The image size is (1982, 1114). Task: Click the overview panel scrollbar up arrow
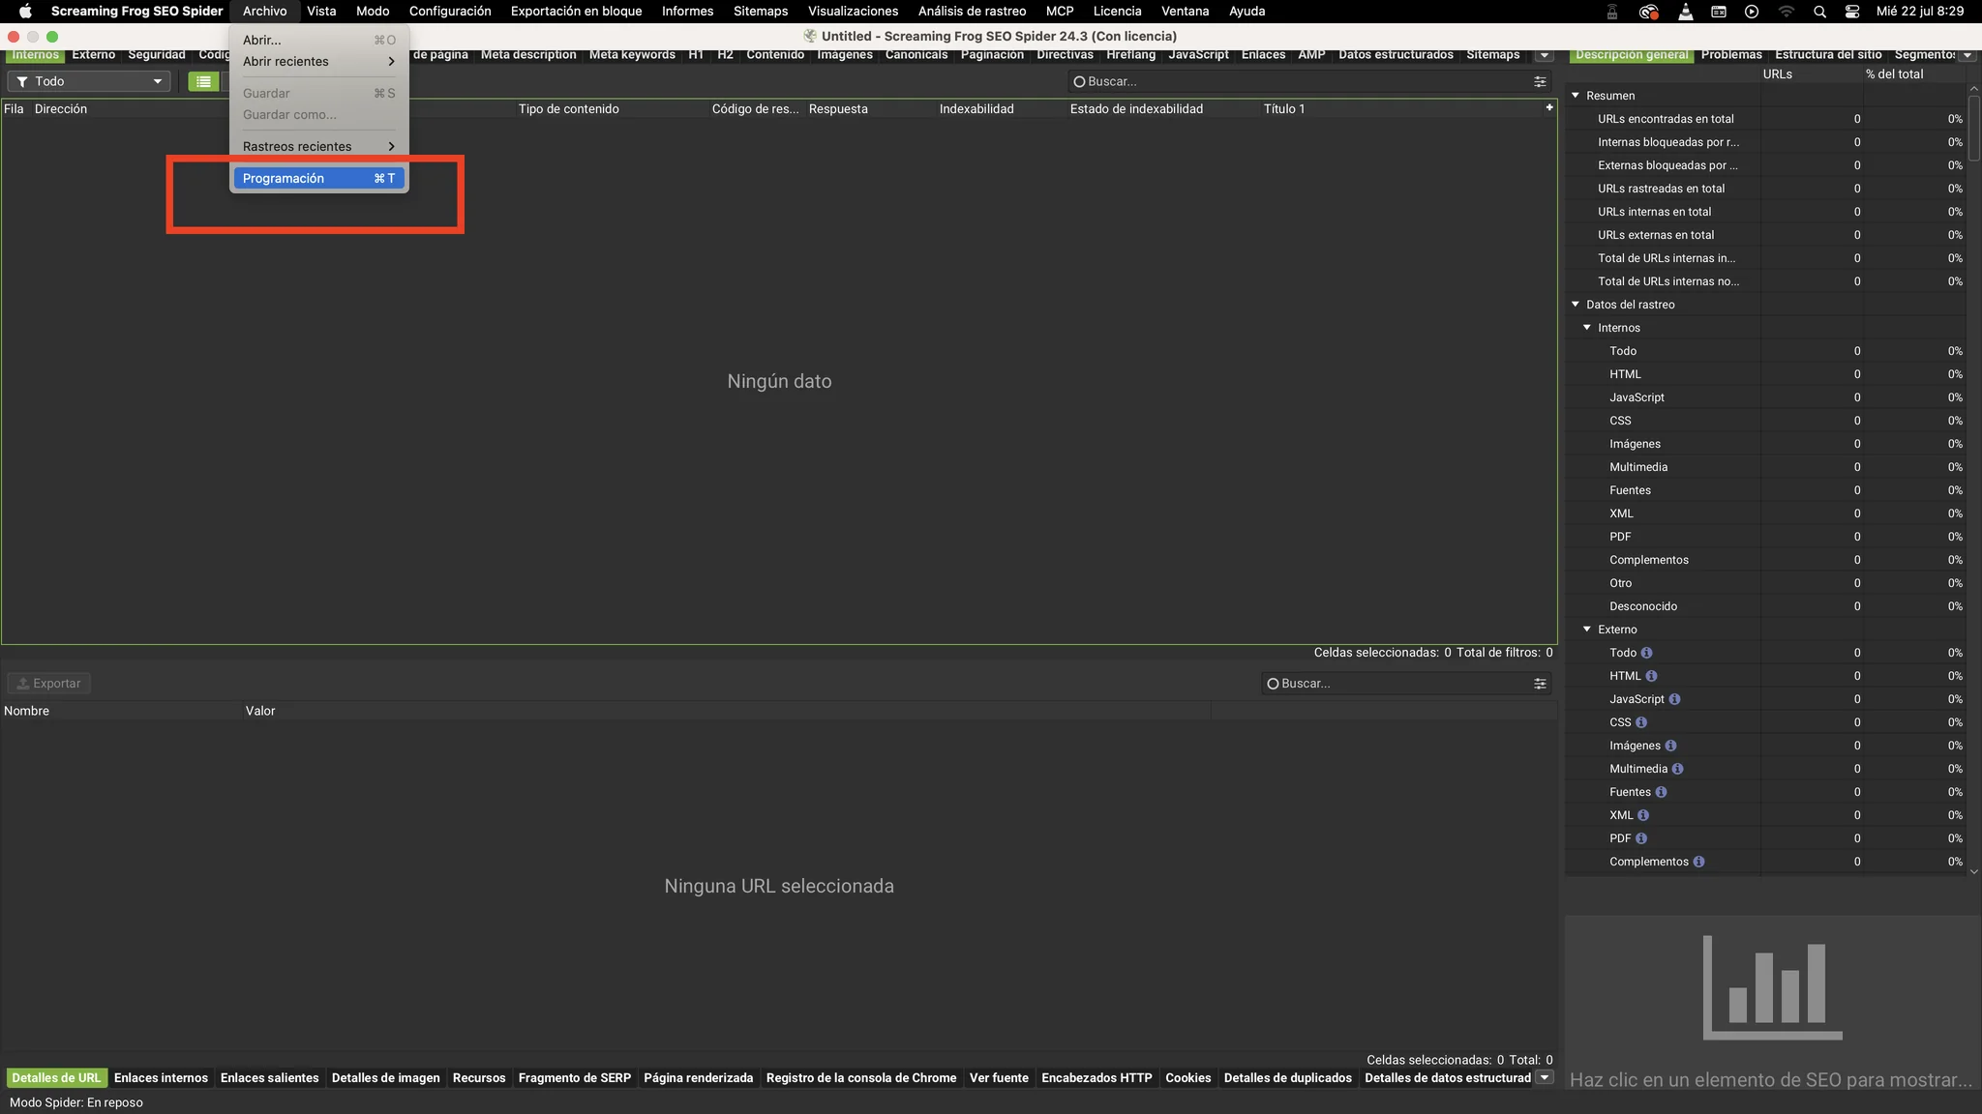click(x=1974, y=89)
